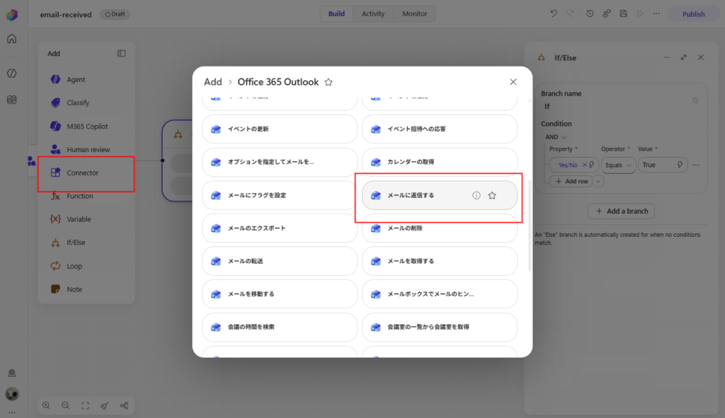Image resolution: width=725 pixels, height=418 pixels.
Task: Click the Value field containing True
Action: tap(663, 165)
